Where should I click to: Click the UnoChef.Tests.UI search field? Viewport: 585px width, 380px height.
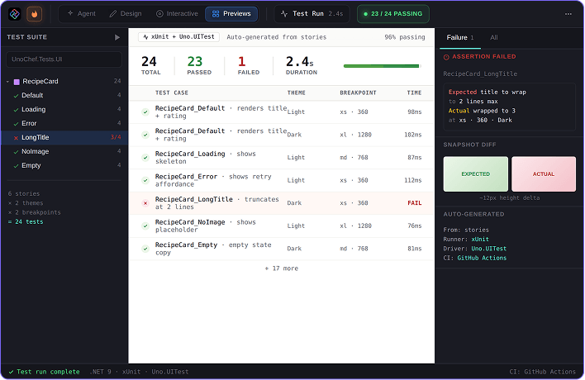64,59
